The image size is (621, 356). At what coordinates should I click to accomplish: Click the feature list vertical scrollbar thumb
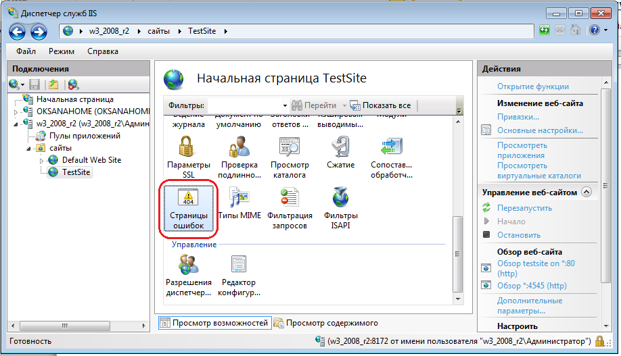457,254
